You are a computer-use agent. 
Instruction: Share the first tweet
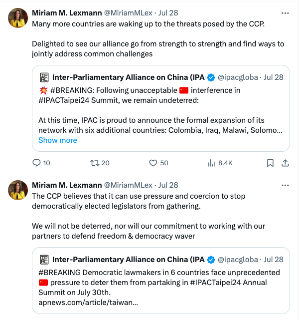[286, 163]
